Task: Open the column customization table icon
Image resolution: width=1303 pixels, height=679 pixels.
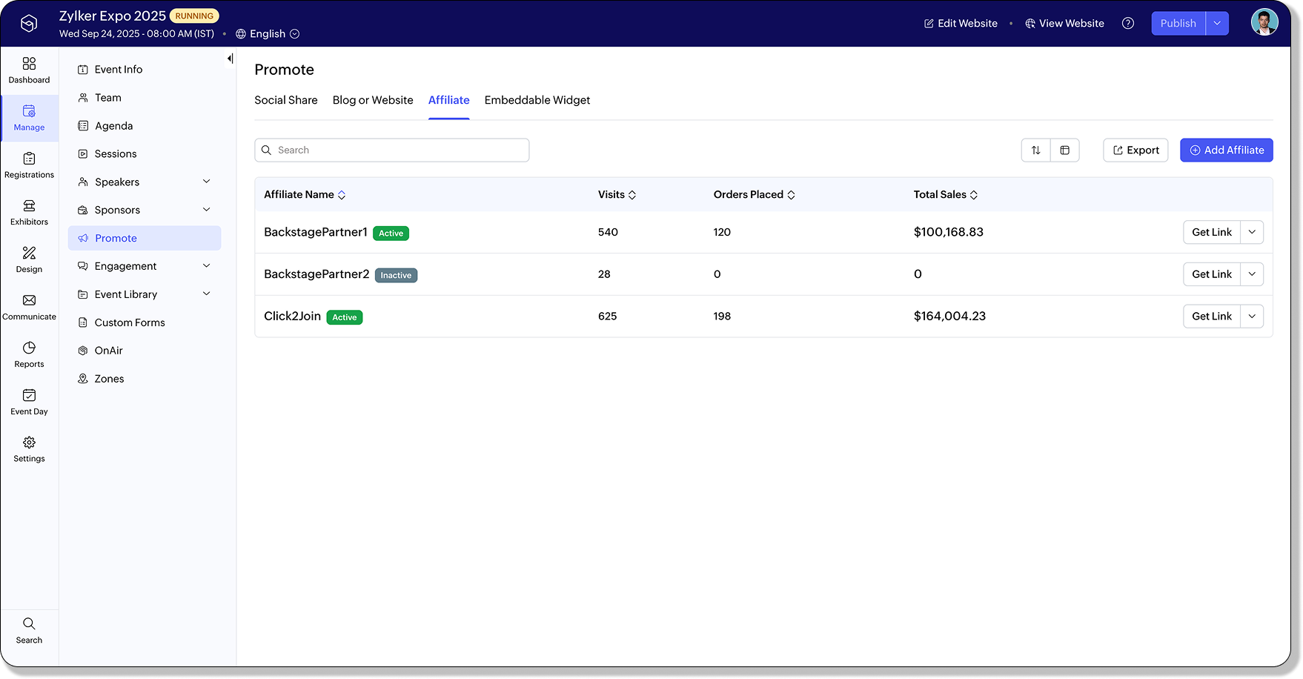Action: tap(1064, 150)
